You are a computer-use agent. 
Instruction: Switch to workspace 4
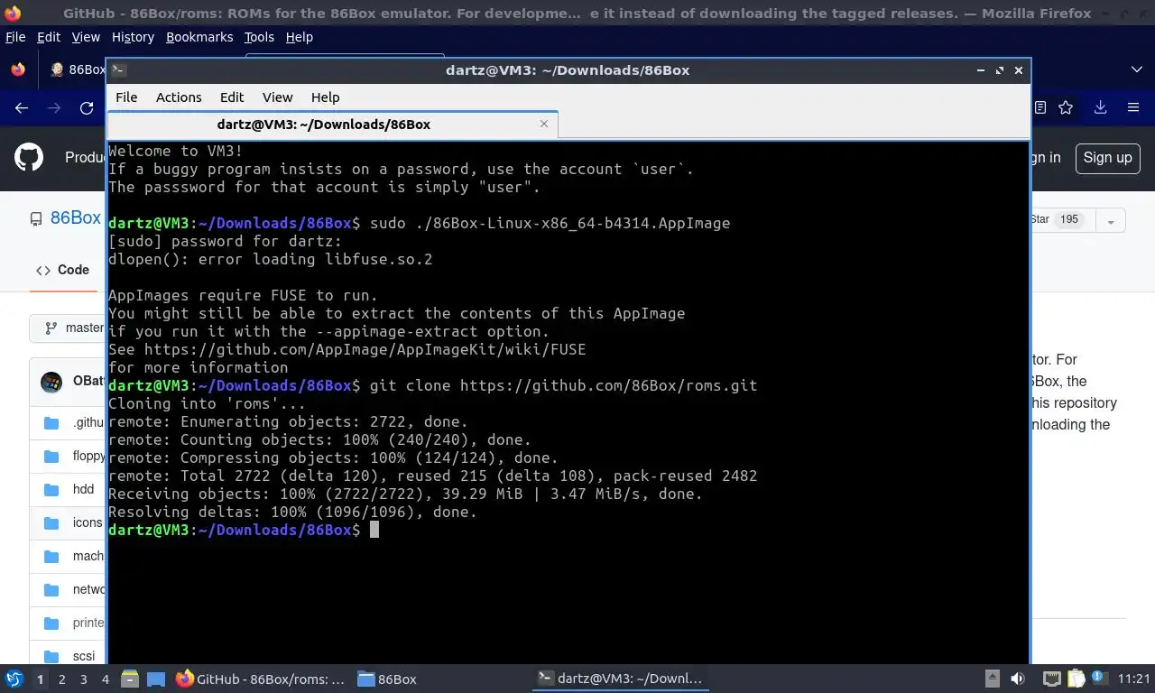coord(106,679)
